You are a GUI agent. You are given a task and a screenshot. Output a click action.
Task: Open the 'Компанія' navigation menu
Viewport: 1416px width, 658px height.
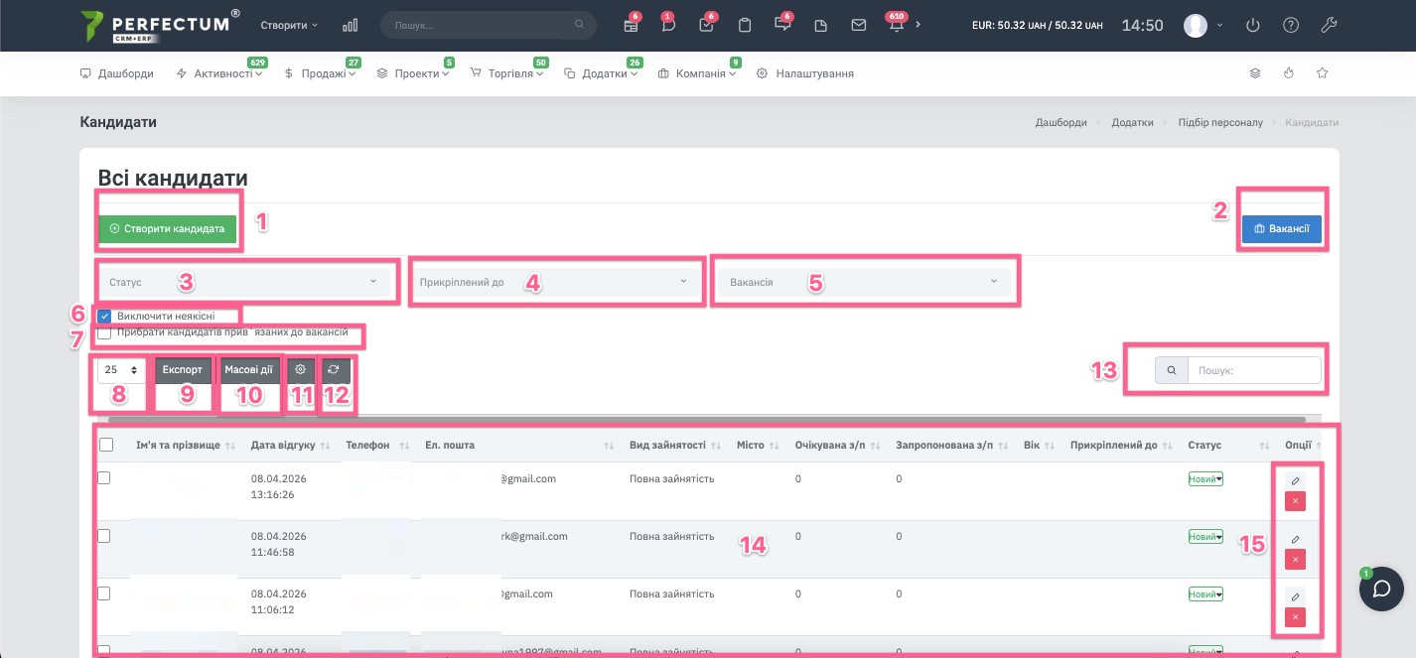(698, 73)
